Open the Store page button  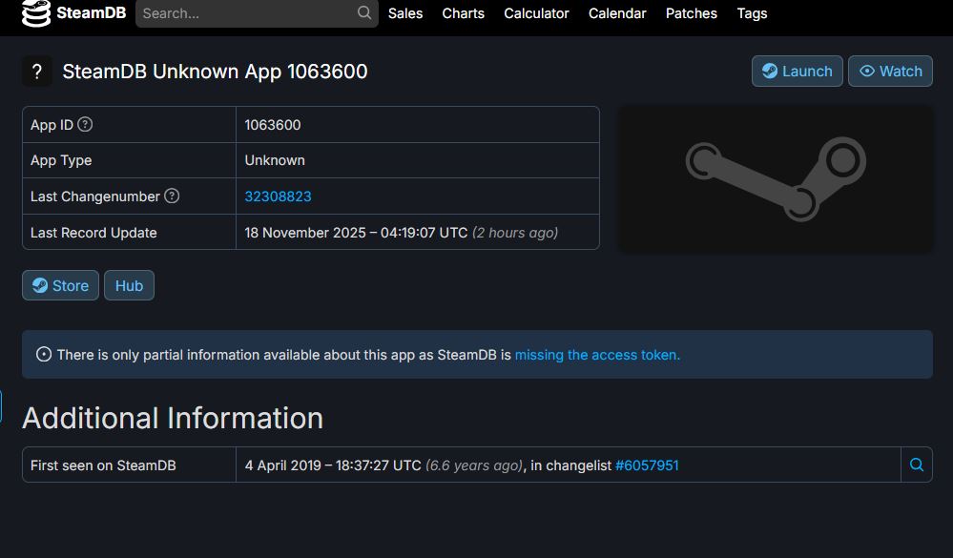tap(60, 285)
